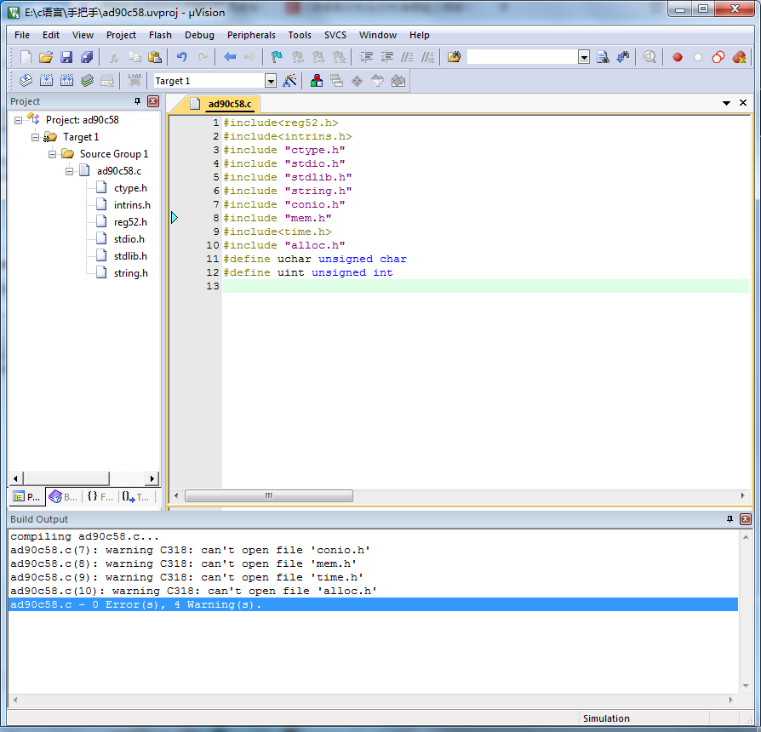Collapse the Project: ad90c58 tree node

pyautogui.click(x=19, y=120)
